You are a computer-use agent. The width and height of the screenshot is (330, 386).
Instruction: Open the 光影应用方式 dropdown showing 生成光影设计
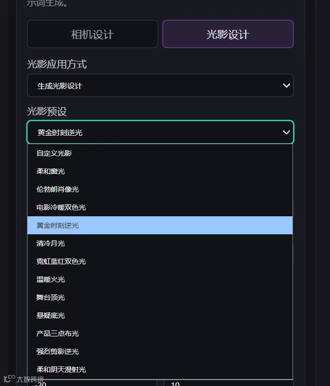pyautogui.click(x=160, y=86)
